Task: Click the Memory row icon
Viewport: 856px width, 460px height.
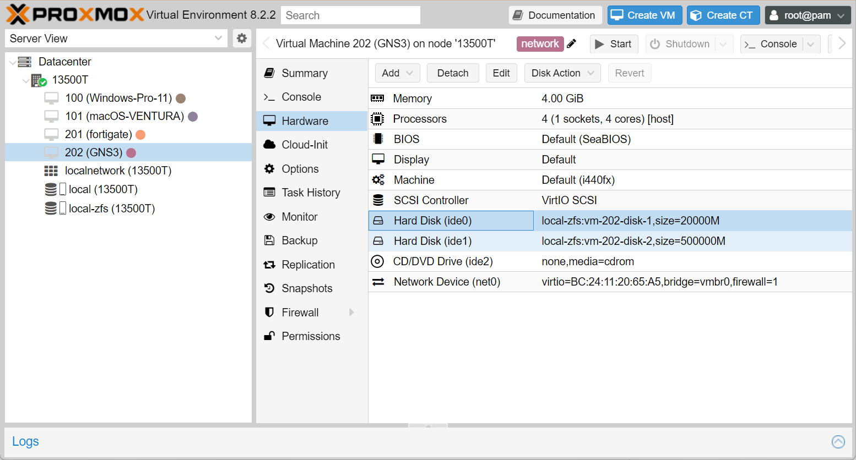Action: 377,98
